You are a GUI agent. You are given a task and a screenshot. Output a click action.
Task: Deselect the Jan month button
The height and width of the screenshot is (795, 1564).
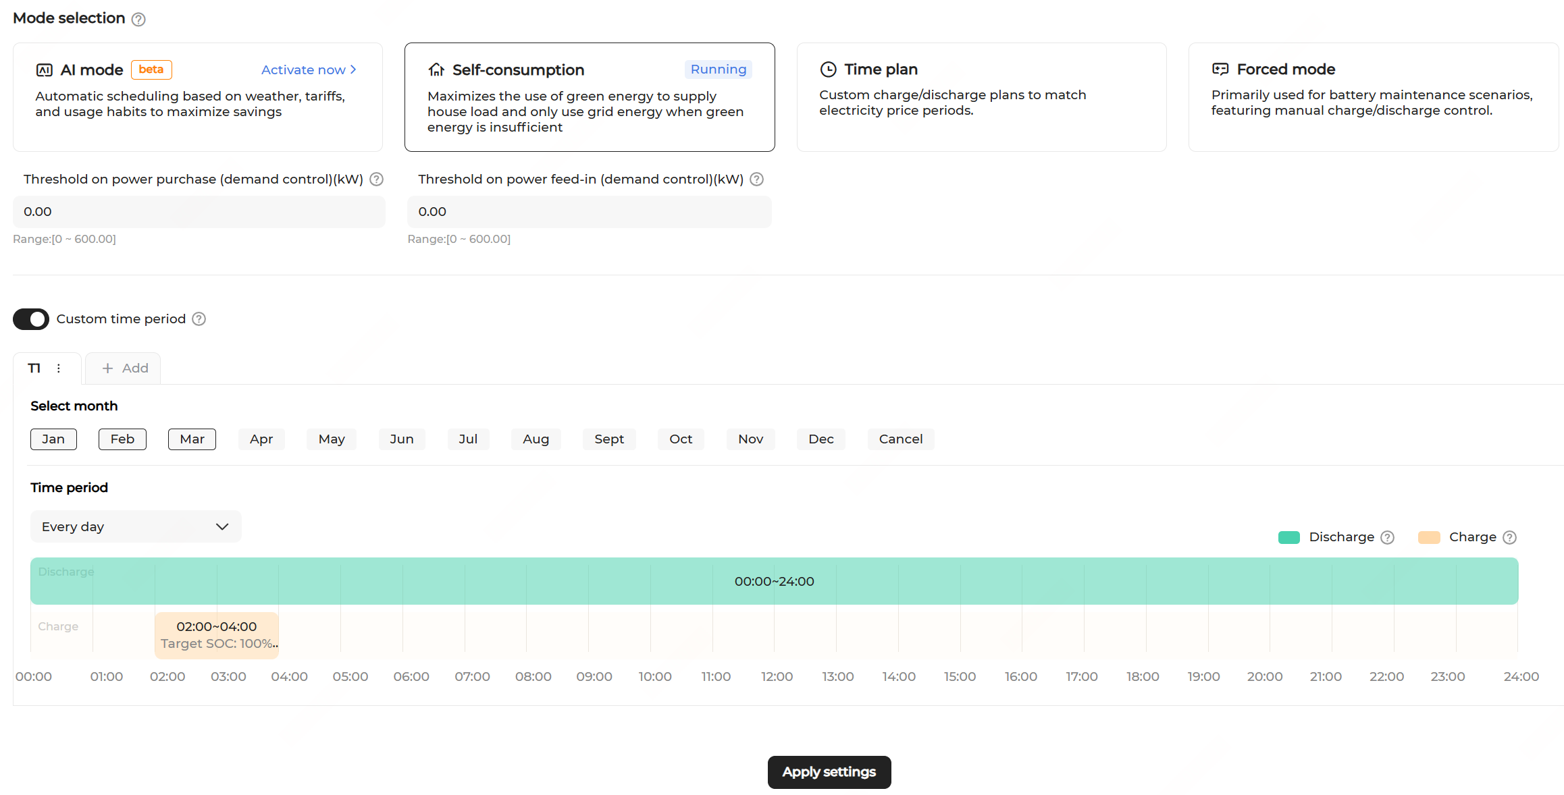click(53, 439)
